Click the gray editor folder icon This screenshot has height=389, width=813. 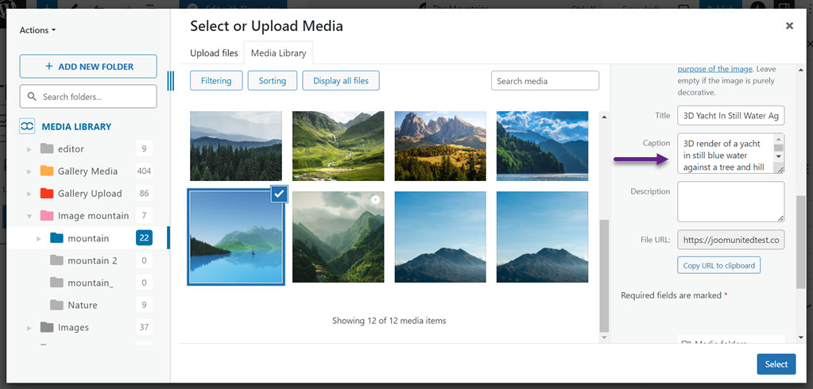click(x=47, y=148)
